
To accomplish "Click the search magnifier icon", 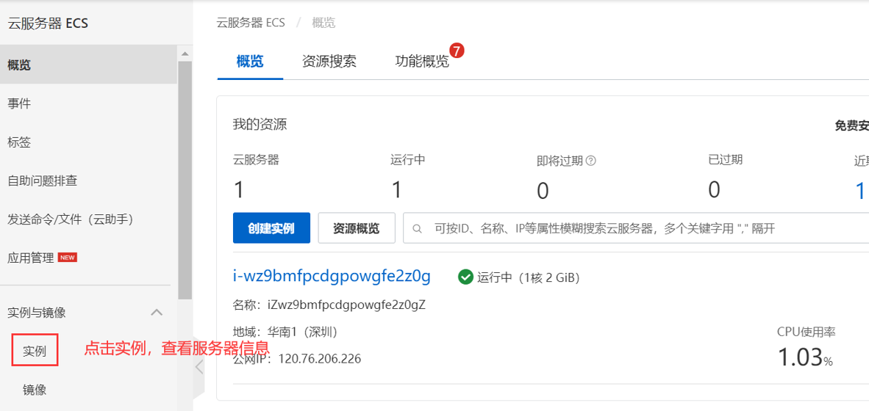I will point(418,228).
